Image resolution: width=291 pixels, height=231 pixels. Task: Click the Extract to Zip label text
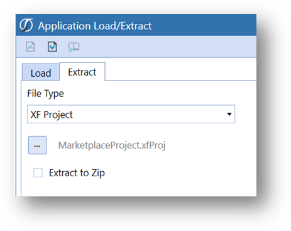(x=77, y=173)
